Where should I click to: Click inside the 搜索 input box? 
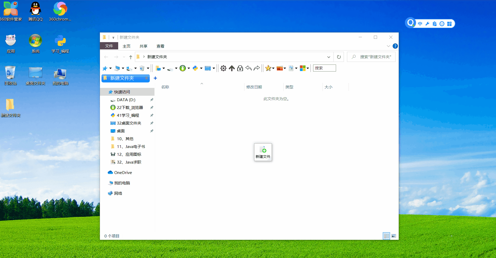pos(324,68)
